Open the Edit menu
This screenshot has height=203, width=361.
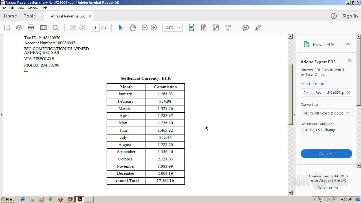12,8
